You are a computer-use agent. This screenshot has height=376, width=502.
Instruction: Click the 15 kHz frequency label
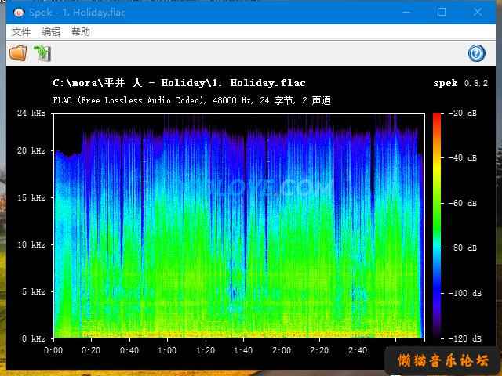pyautogui.click(x=31, y=197)
